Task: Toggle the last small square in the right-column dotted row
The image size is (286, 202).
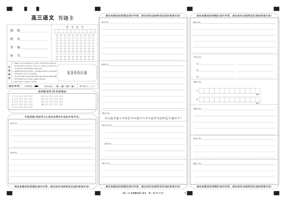Action: pos(253,90)
